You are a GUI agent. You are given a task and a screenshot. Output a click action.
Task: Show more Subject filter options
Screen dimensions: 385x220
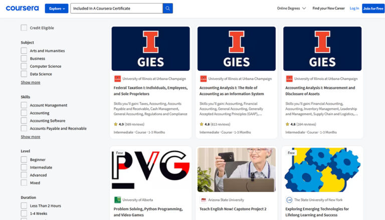coord(31,82)
